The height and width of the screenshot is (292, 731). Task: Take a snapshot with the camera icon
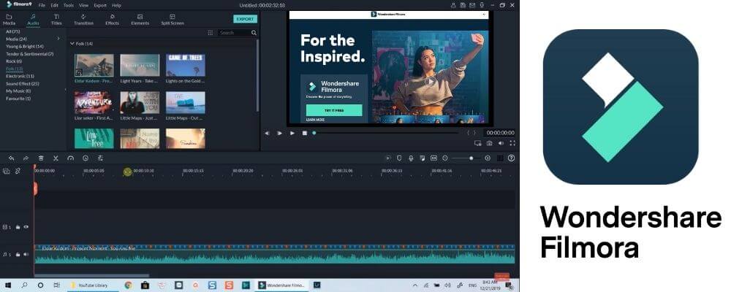click(489, 143)
